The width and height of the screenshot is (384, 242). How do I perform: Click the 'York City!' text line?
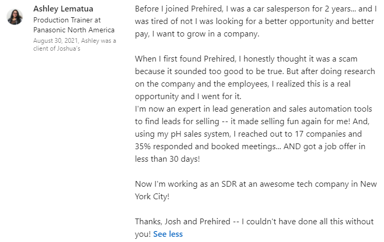point(152,197)
